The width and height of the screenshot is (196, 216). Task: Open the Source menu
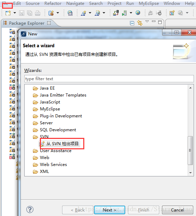tap(33, 3)
